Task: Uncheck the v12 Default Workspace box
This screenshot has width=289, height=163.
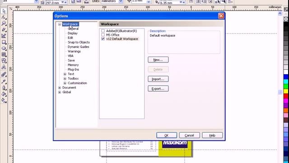Action: [103, 39]
